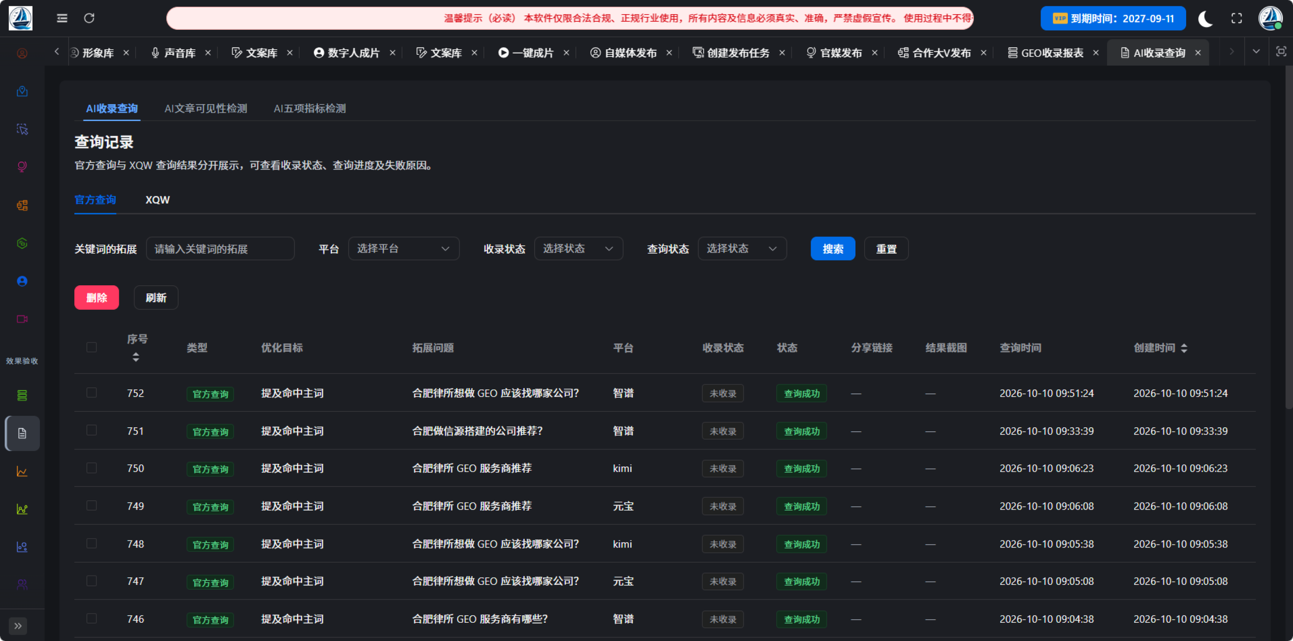
Task: Sort by 序号 column arrows
Action: point(135,357)
